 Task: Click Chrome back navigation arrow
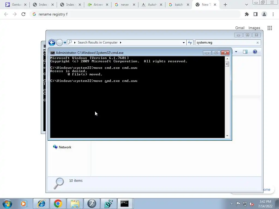click(x=6, y=14)
